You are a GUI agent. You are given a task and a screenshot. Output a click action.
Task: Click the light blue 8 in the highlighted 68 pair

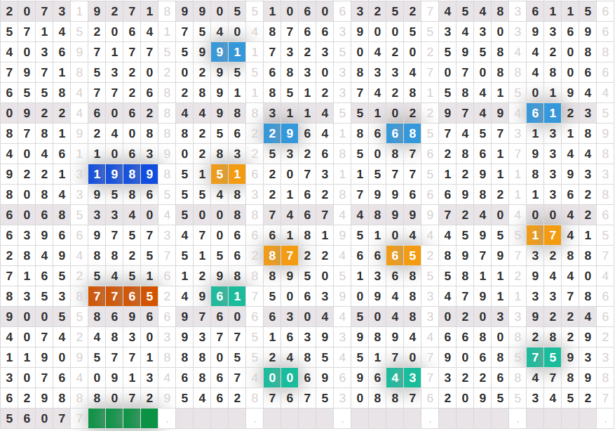click(412, 133)
